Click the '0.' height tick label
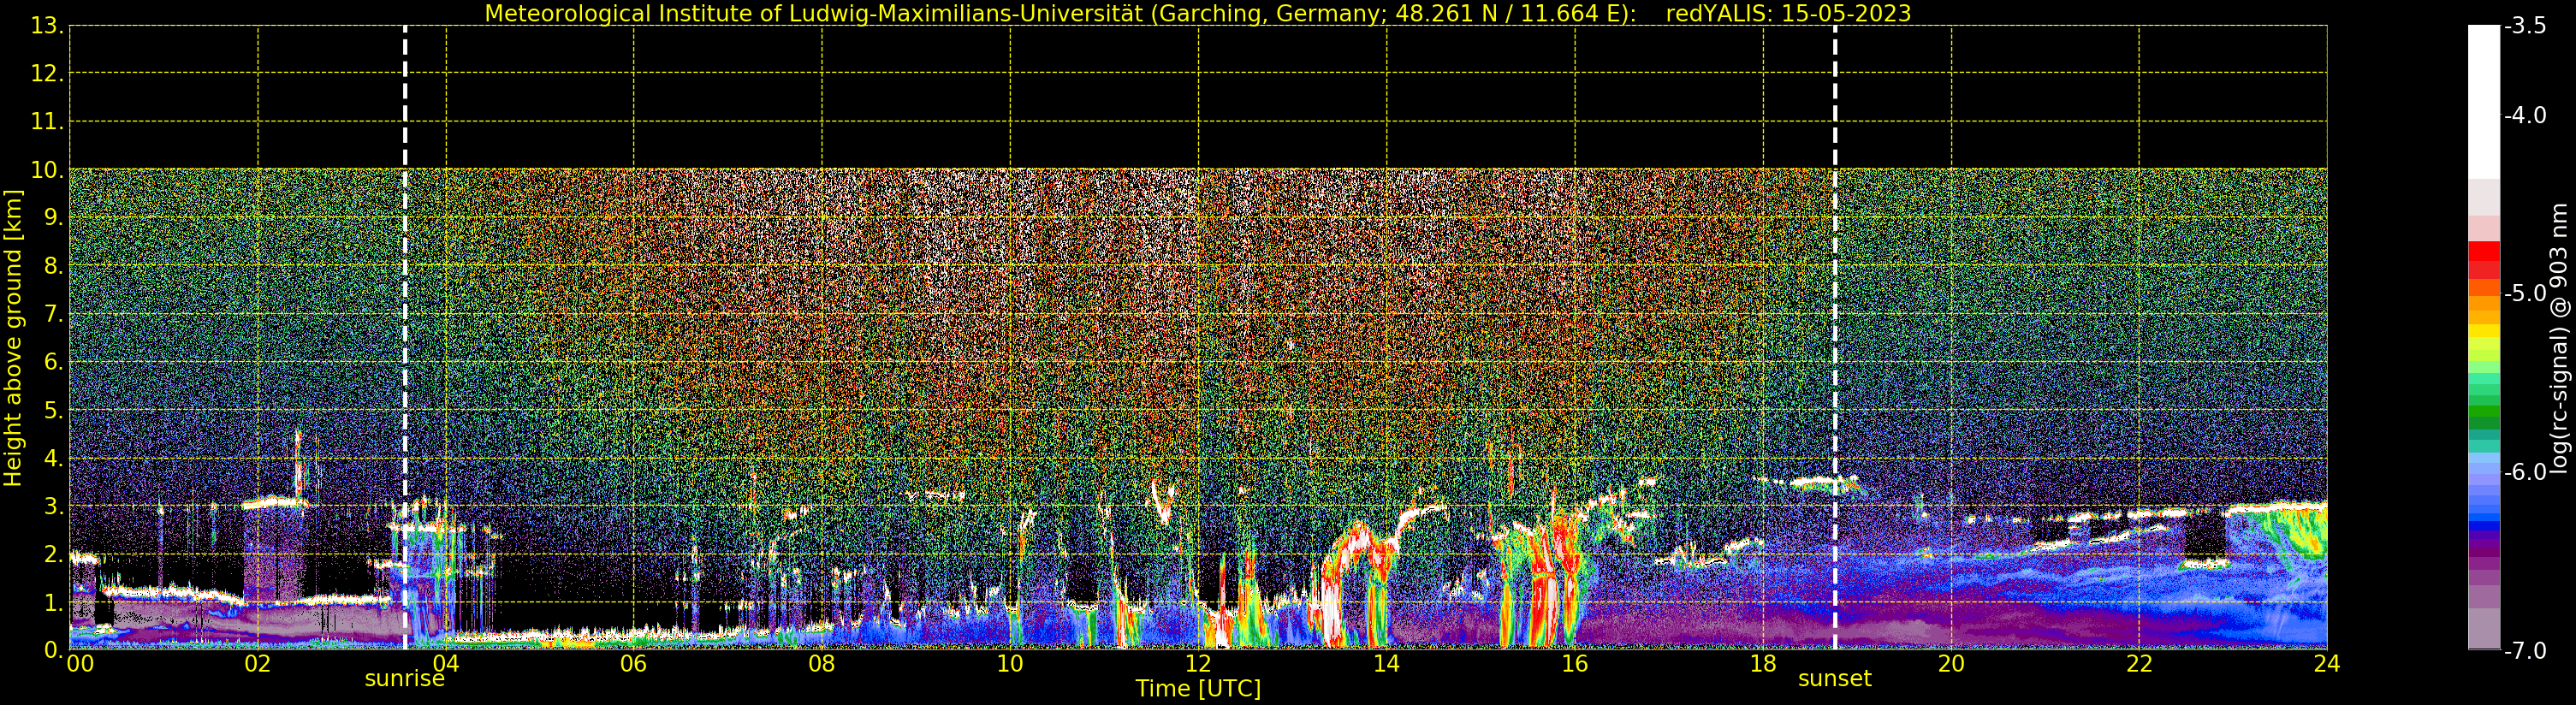The height and width of the screenshot is (705, 2576). (x=54, y=650)
